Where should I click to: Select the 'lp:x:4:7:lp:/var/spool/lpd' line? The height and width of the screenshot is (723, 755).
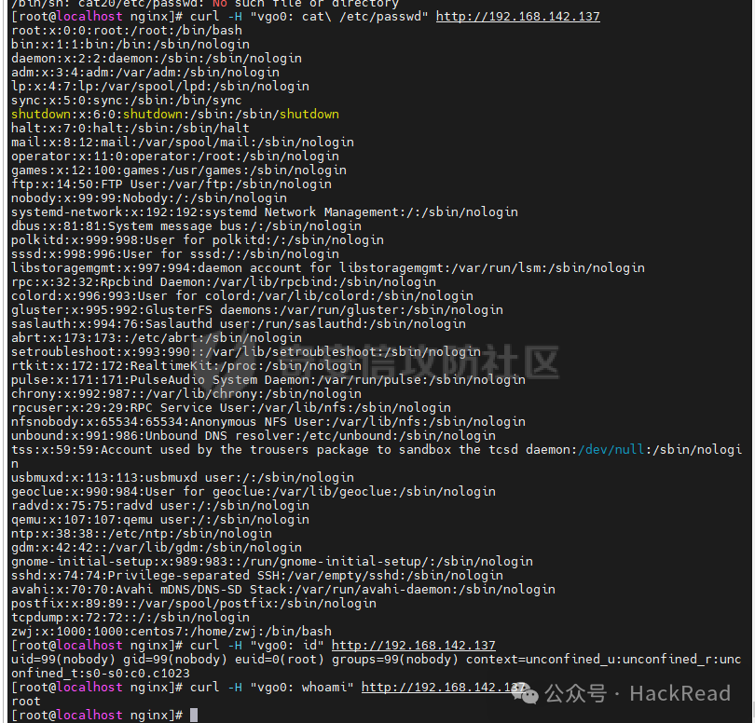pos(160,86)
